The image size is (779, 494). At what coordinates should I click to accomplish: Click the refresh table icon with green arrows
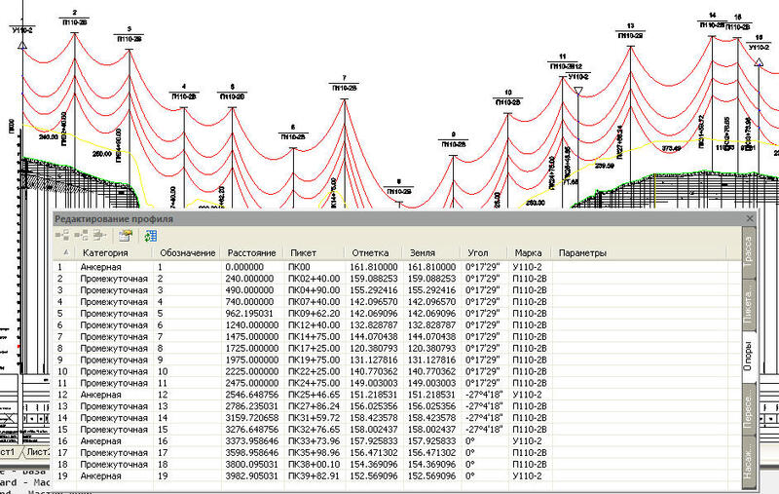click(x=151, y=236)
